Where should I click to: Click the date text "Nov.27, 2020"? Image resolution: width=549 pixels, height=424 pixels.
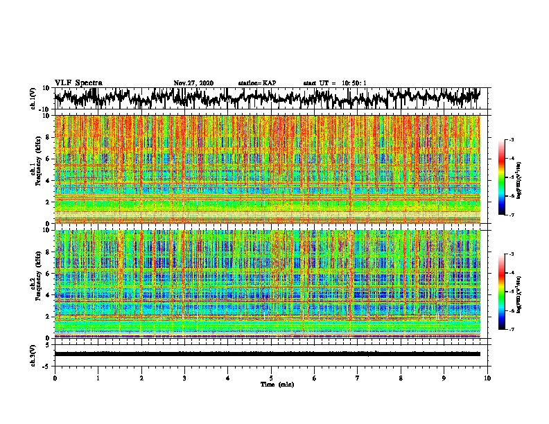193,83
